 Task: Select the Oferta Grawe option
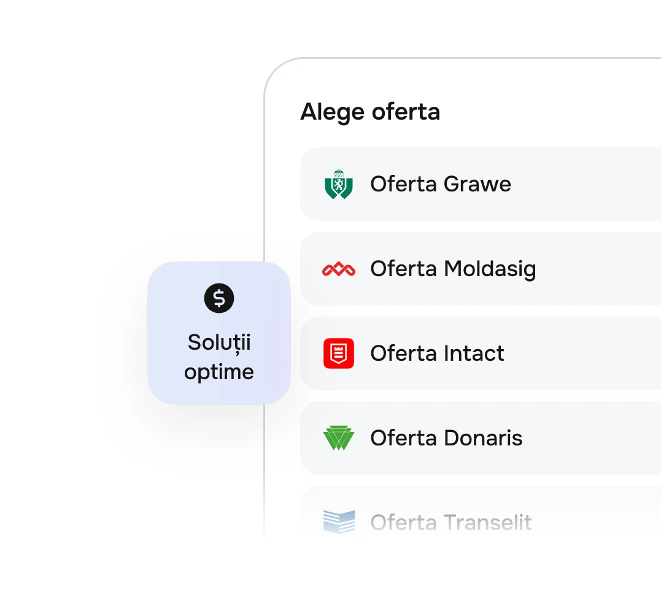coord(481,184)
